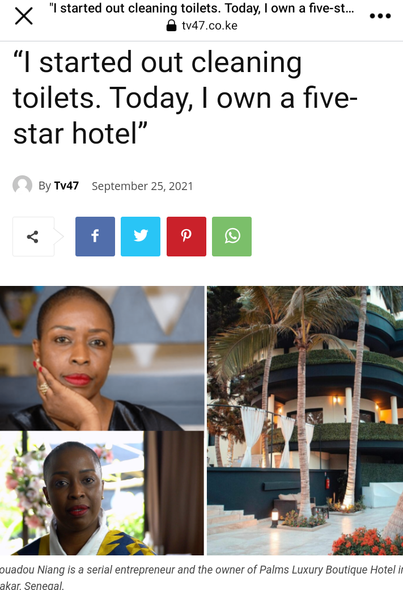
Task: Share the article via WhatsApp
Action: point(232,237)
